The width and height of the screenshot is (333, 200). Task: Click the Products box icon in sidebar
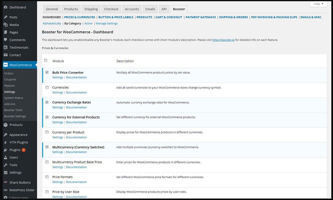pos(6,125)
